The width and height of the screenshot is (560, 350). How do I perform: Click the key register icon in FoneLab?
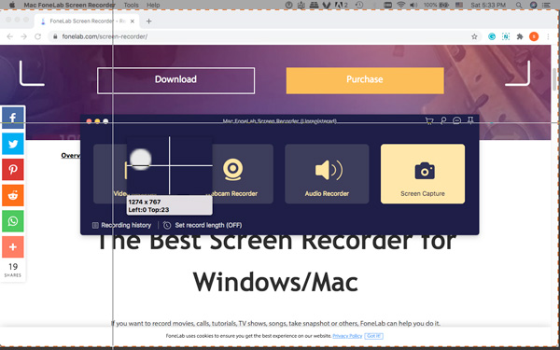[442, 121]
